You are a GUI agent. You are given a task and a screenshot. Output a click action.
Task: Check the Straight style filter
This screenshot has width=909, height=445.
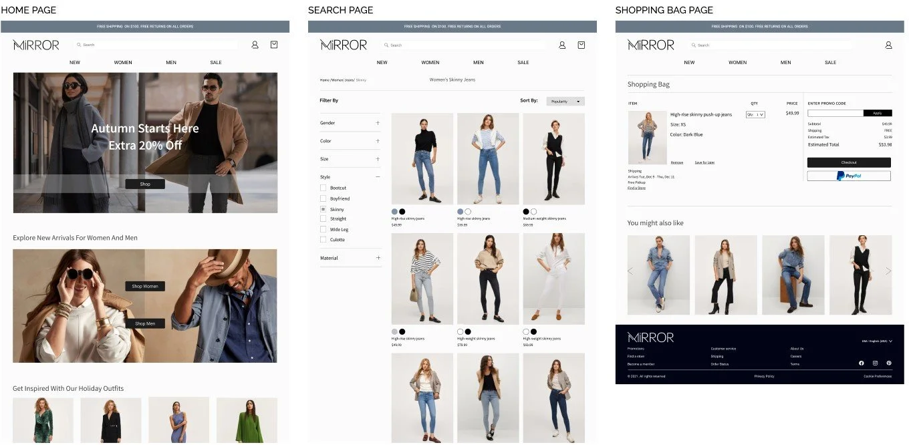(x=323, y=218)
